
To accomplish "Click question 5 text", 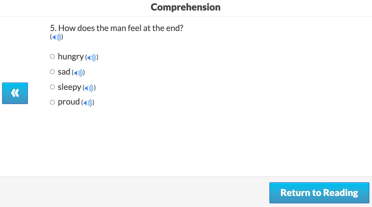I will pyautogui.click(x=117, y=28).
